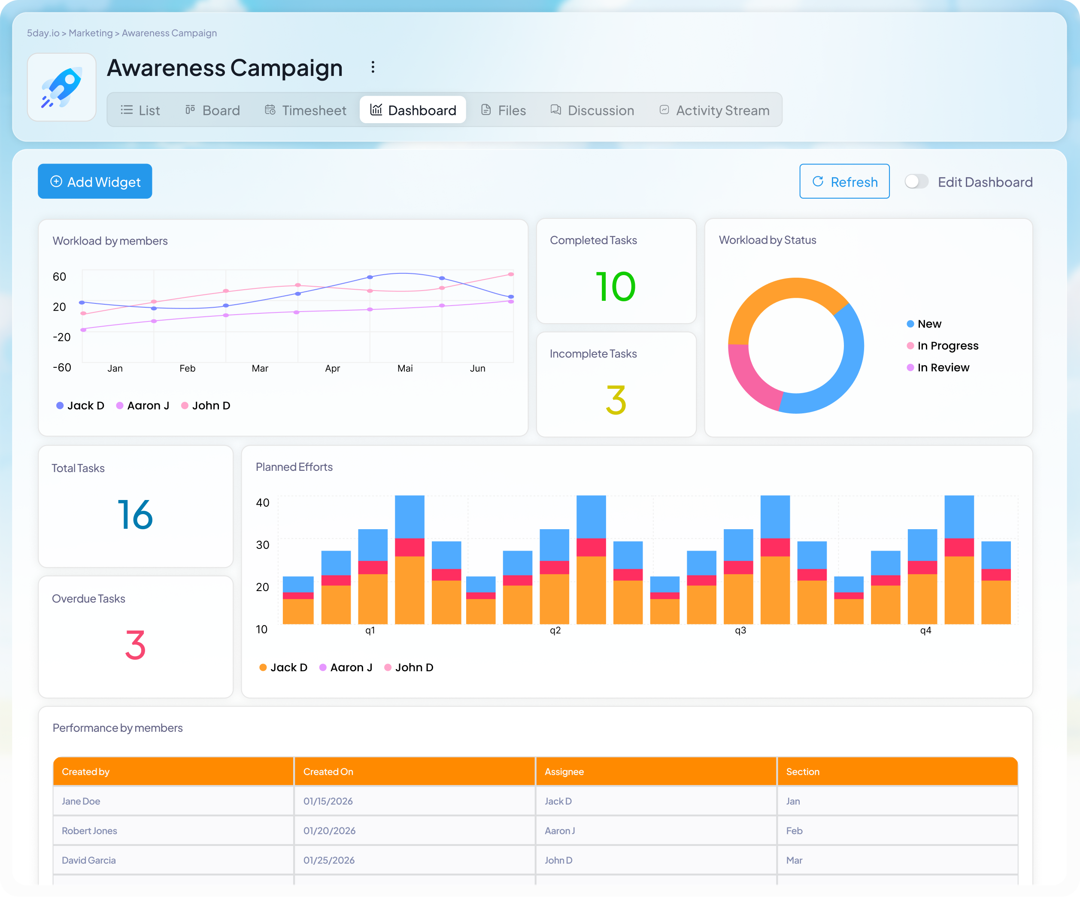
Task: Click the Section column header
Action: tap(898, 772)
